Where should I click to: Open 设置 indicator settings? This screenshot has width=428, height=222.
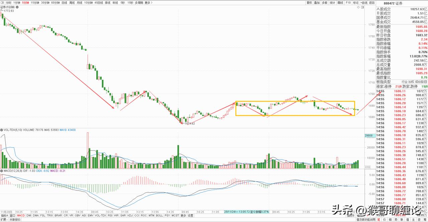point(191,215)
